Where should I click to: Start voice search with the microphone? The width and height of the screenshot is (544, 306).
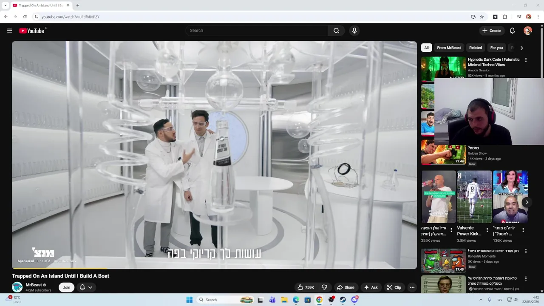click(354, 31)
